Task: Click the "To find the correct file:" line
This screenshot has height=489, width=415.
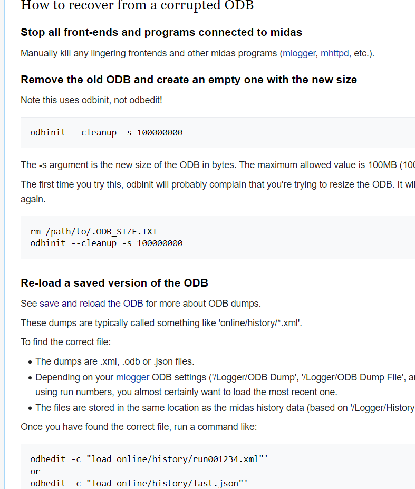Action: tap(66, 342)
